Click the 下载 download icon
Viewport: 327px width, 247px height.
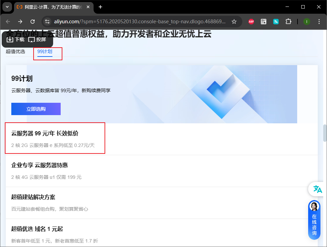coord(10,39)
